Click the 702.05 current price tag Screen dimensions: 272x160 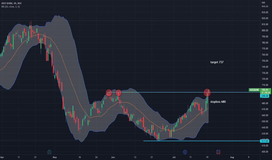point(265,90)
